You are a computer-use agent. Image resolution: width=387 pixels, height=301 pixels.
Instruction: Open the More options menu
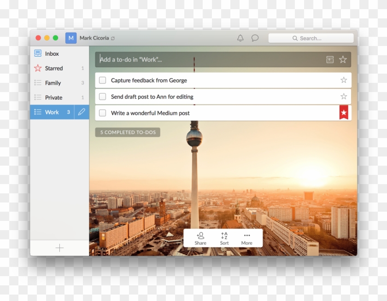(x=247, y=237)
